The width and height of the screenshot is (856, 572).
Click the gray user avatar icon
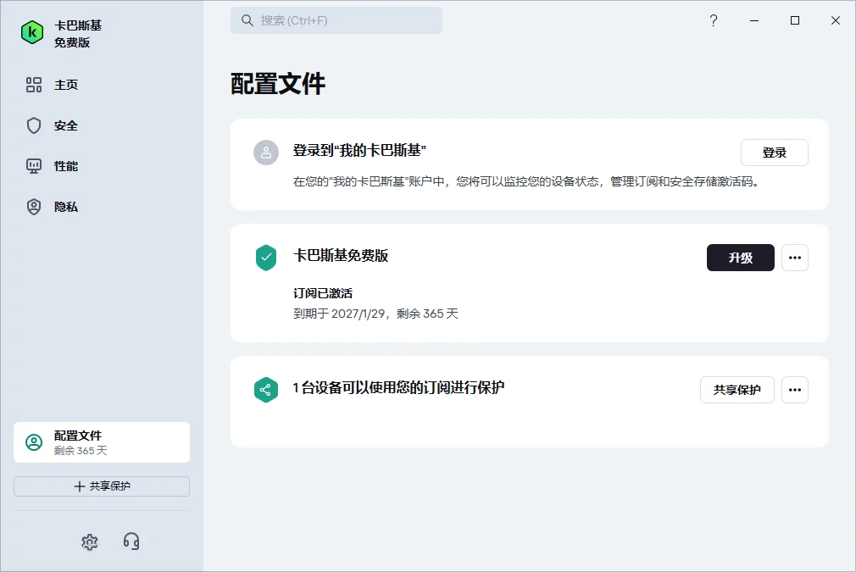point(266,153)
